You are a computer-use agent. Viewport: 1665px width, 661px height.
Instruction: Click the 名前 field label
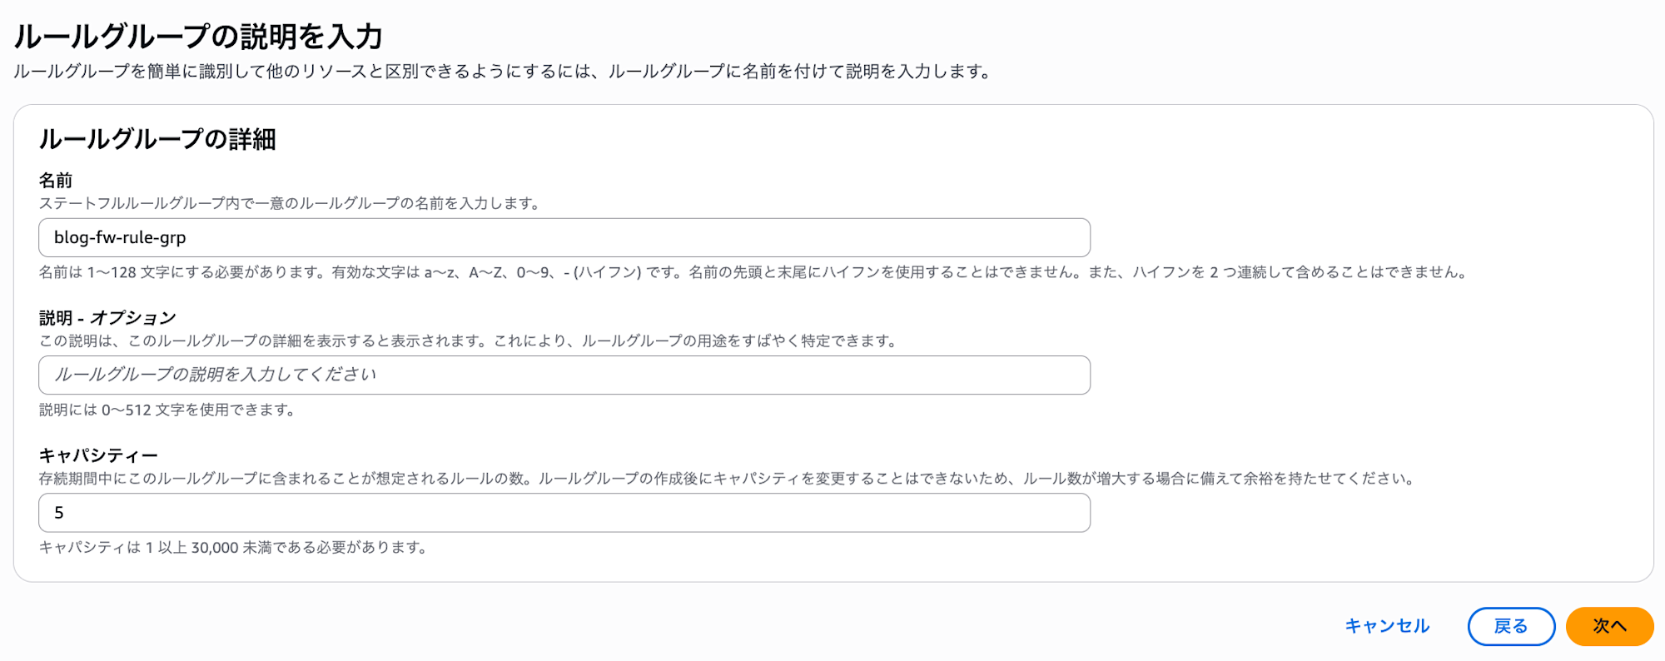(x=56, y=181)
